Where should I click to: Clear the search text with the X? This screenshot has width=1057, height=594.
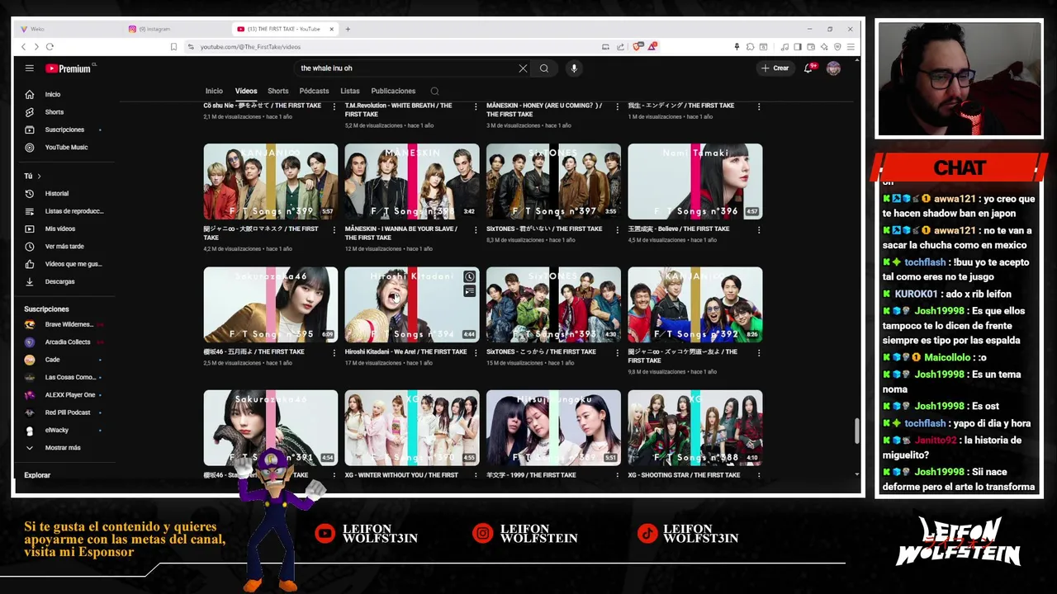tap(523, 68)
